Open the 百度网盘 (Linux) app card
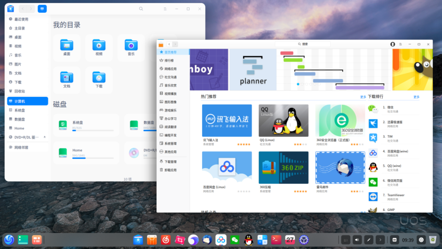 227,168
